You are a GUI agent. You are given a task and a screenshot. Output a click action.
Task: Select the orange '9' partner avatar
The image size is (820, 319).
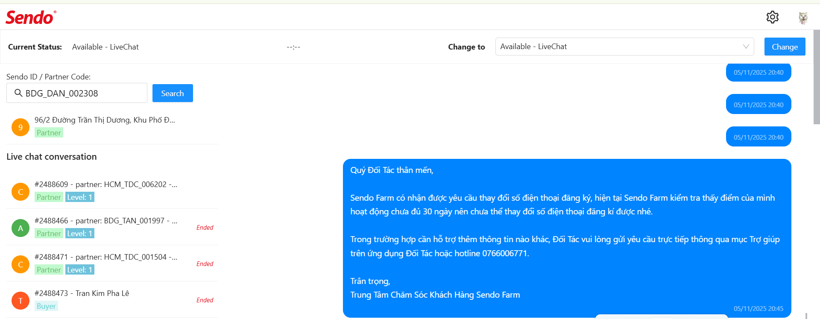click(x=20, y=127)
